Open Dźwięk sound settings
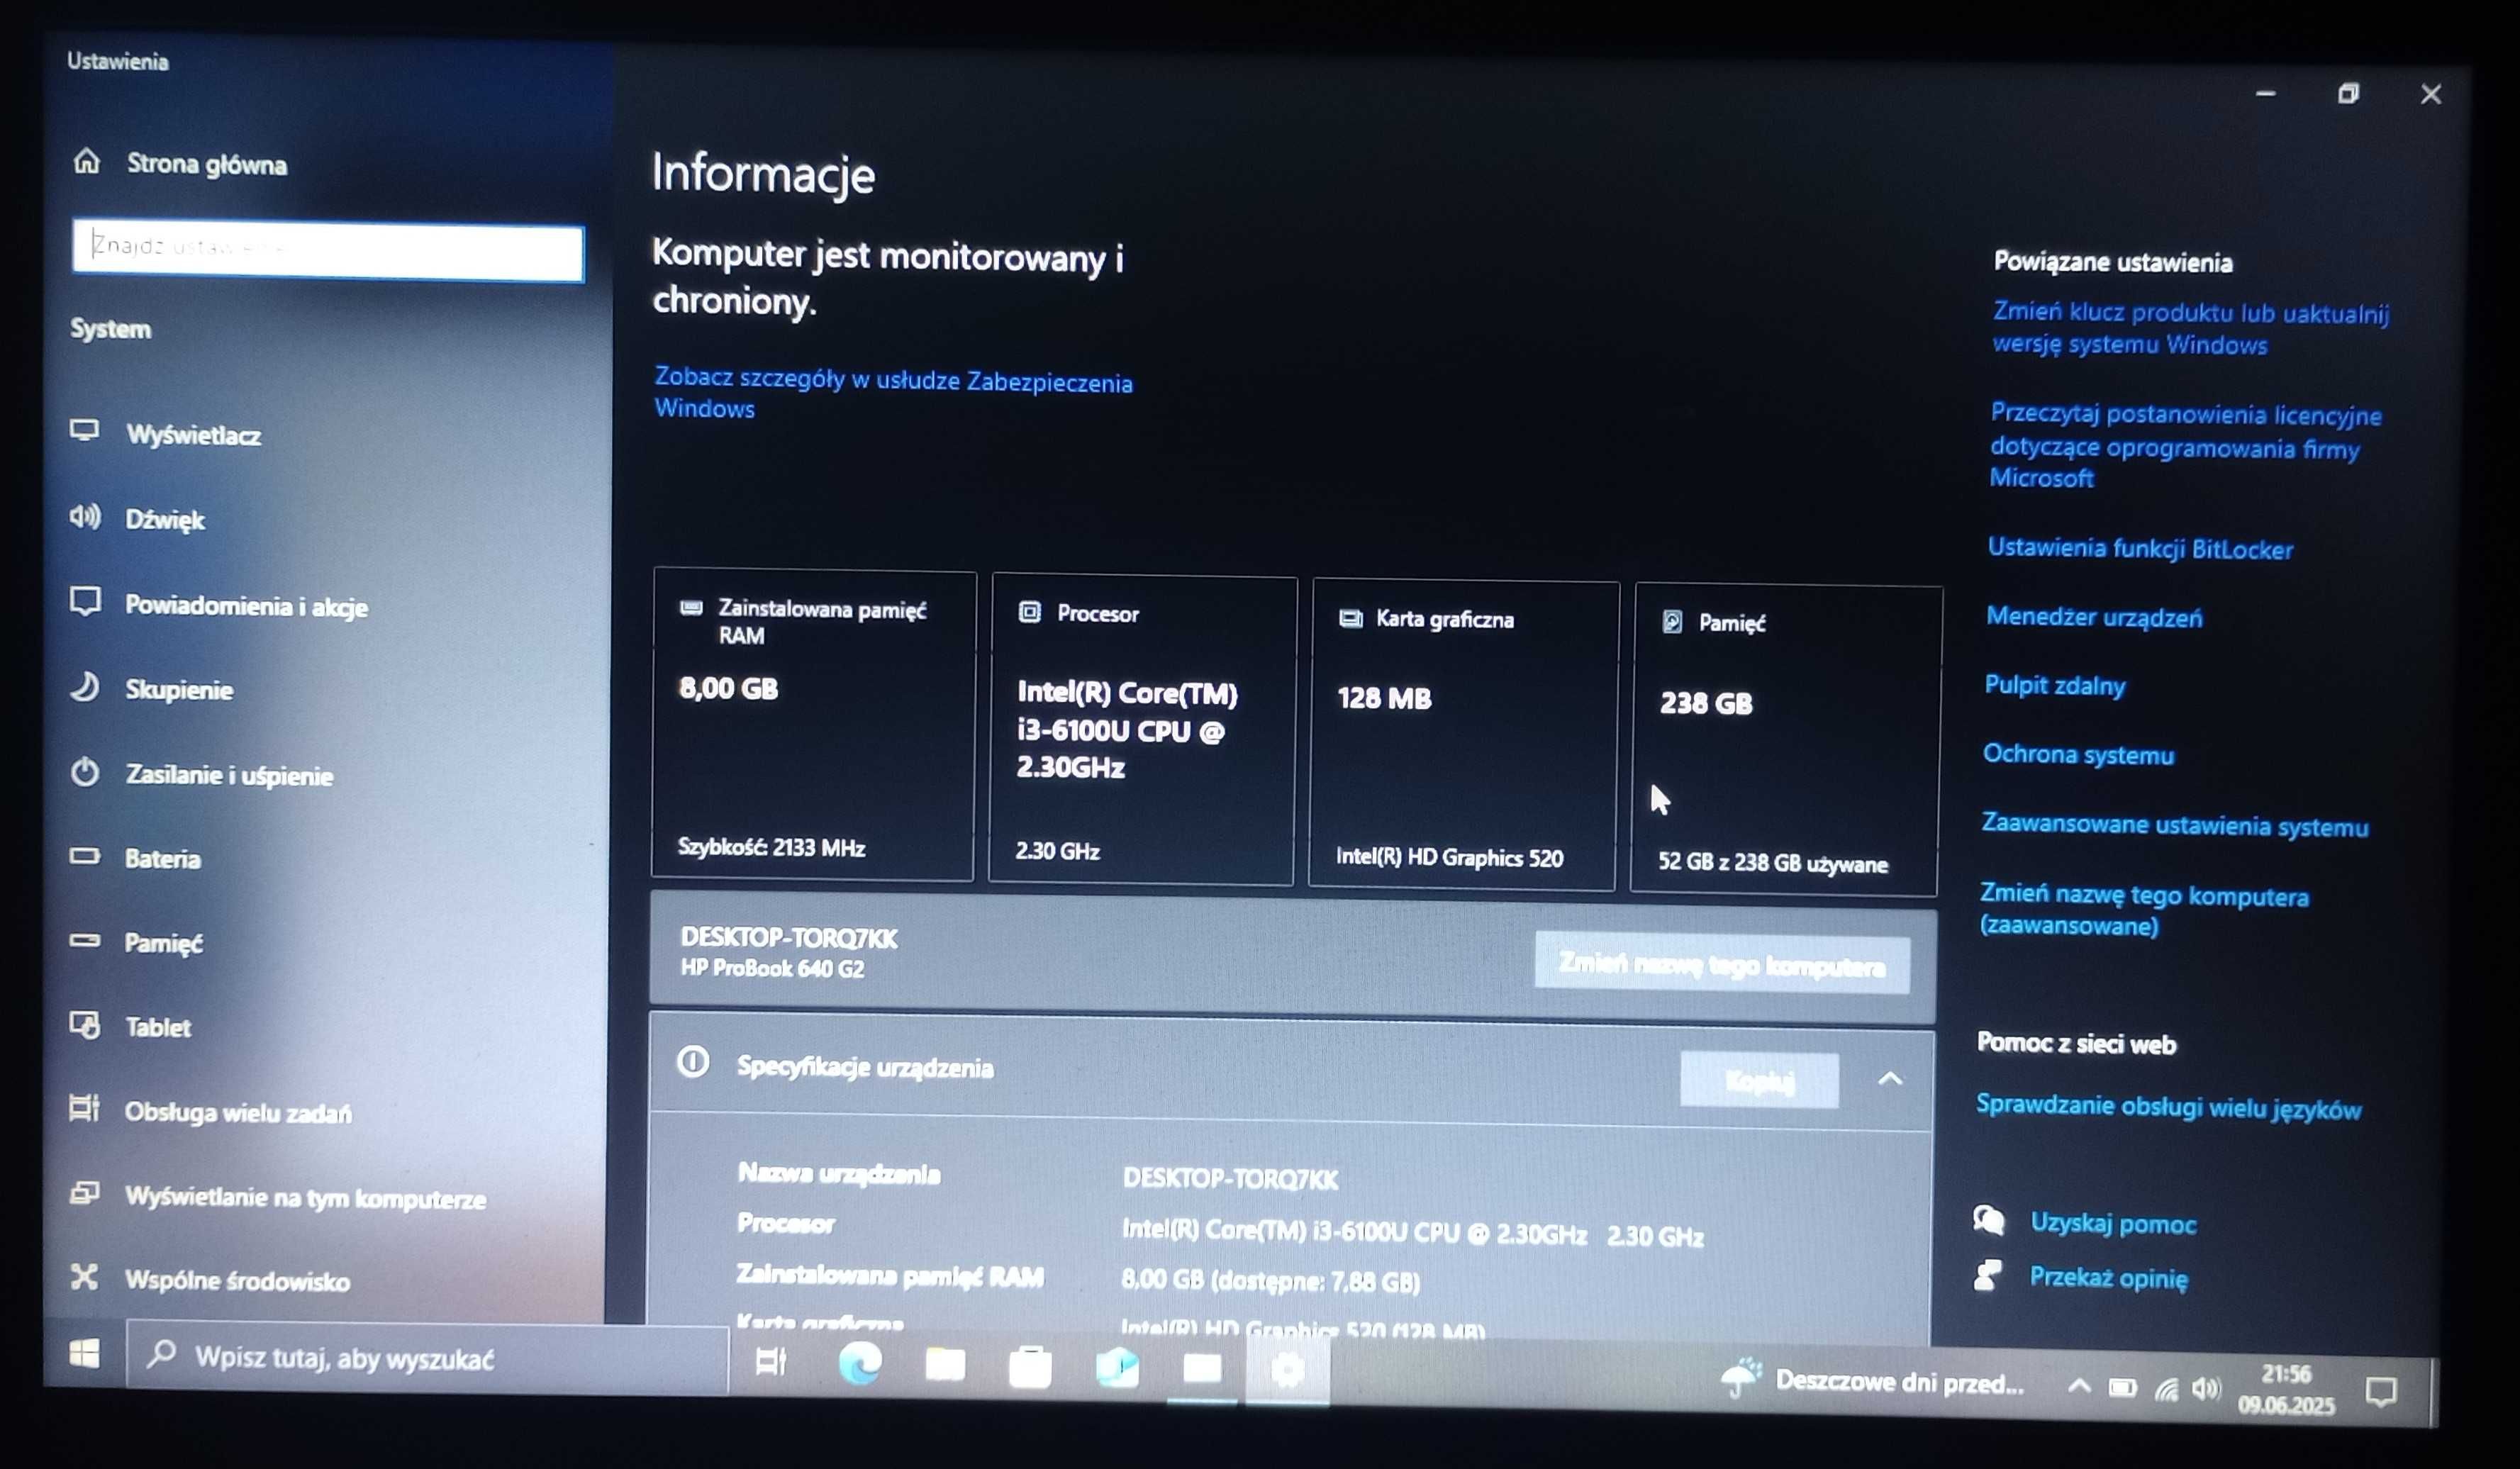 pyautogui.click(x=137, y=519)
